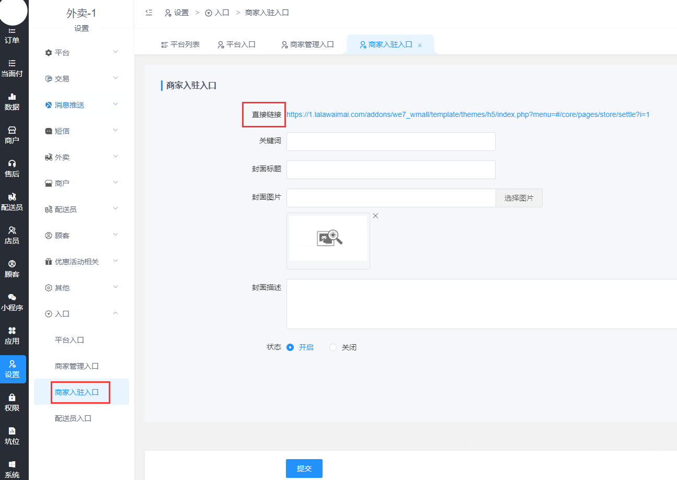Click the 选择图片 button
677x480 pixels.
[519, 198]
